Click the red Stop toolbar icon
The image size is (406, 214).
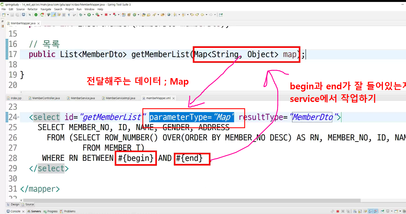(x=106, y=15)
